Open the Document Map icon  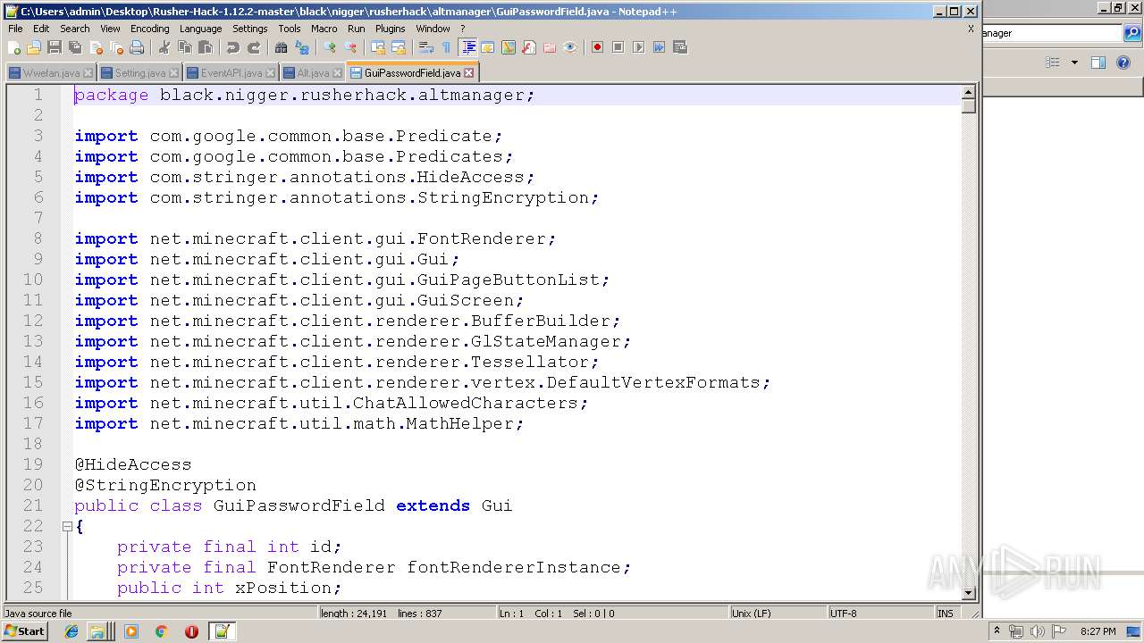(509, 47)
